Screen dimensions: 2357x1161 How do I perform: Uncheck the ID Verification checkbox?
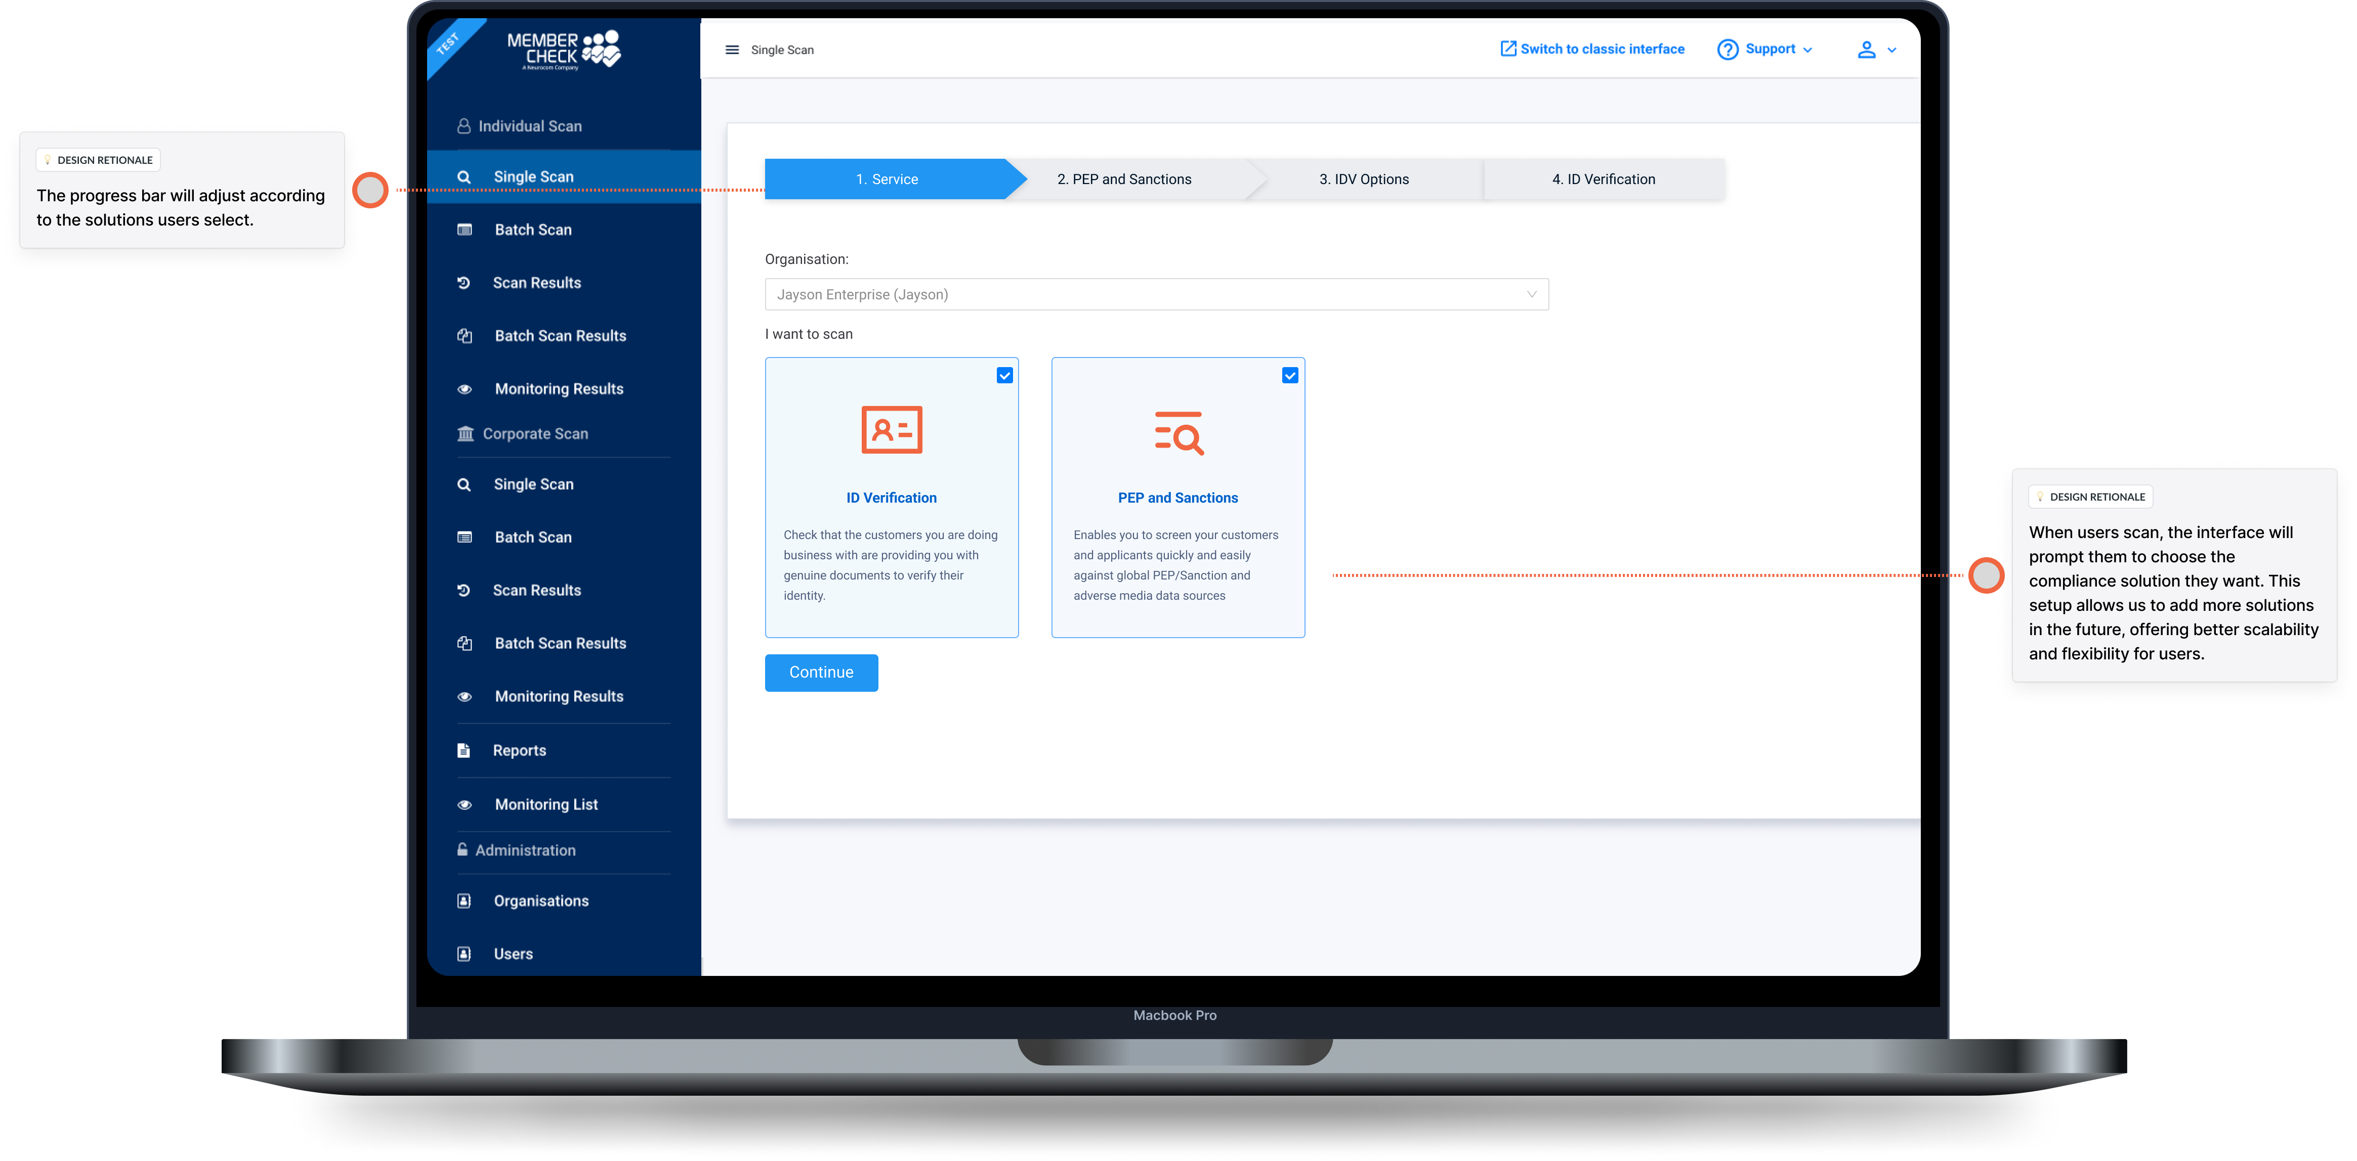(1004, 376)
